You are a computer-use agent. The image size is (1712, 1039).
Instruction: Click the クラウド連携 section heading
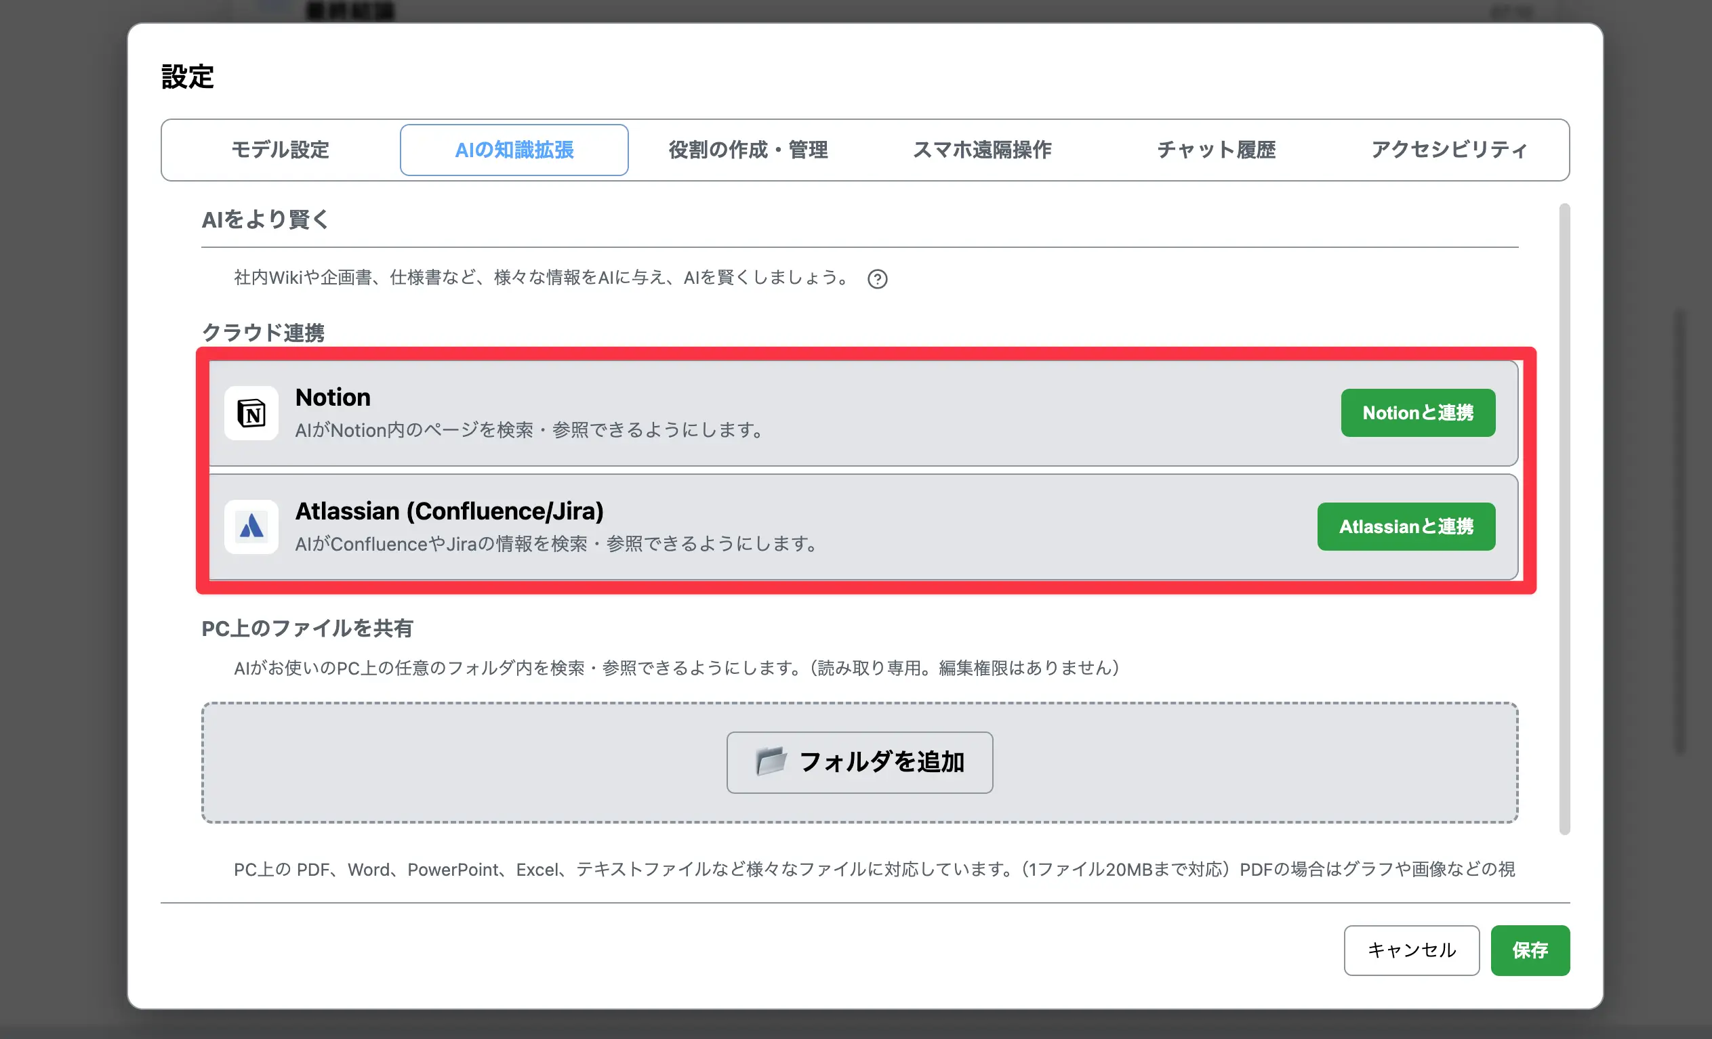(x=263, y=333)
